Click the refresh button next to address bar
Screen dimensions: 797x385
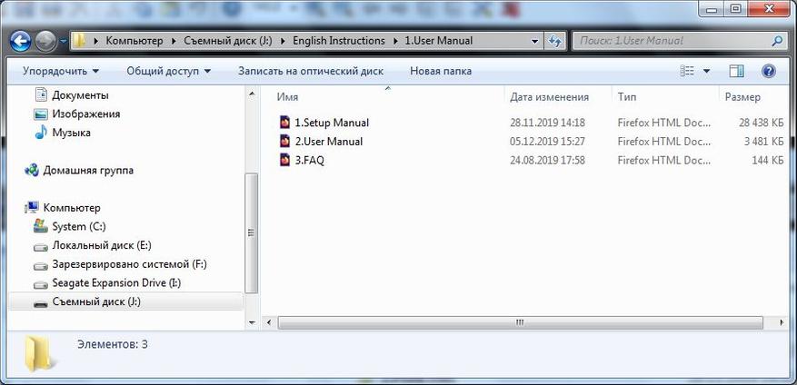tap(555, 41)
